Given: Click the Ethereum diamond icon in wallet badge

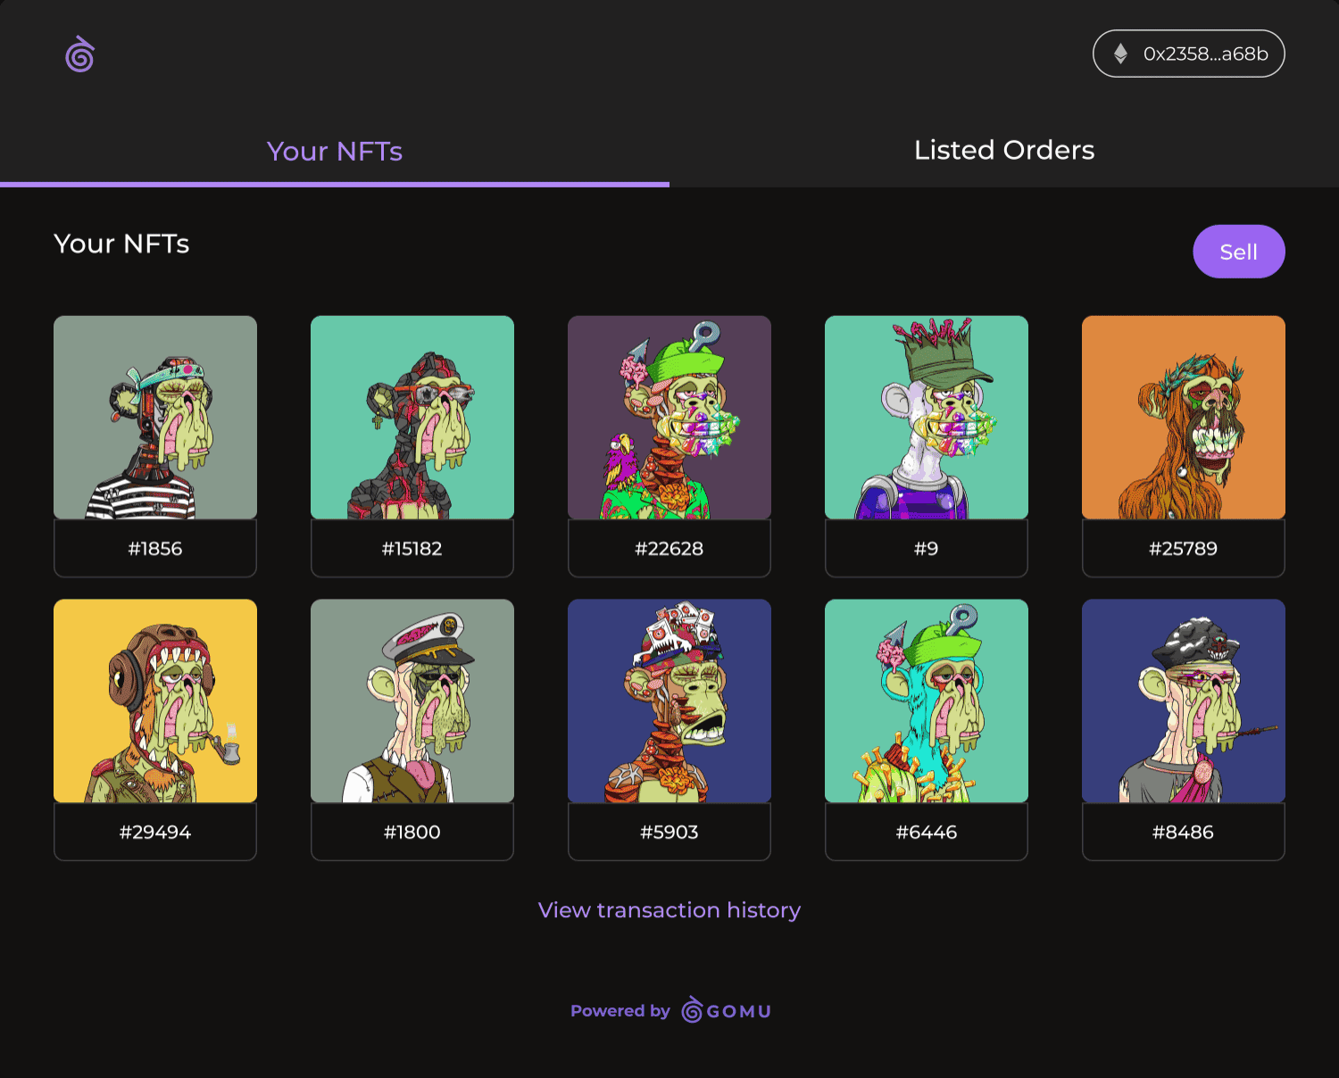Looking at the screenshot, I should point(1120,54).
